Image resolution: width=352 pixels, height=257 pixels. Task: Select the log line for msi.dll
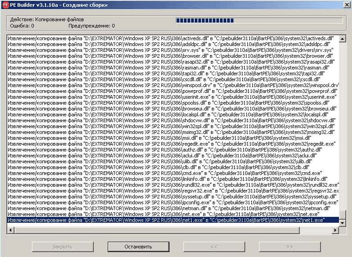click(x=173, y=138)
